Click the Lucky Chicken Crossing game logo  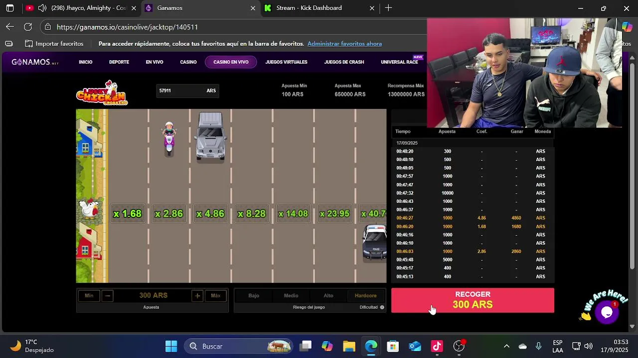tap(102, 93)
